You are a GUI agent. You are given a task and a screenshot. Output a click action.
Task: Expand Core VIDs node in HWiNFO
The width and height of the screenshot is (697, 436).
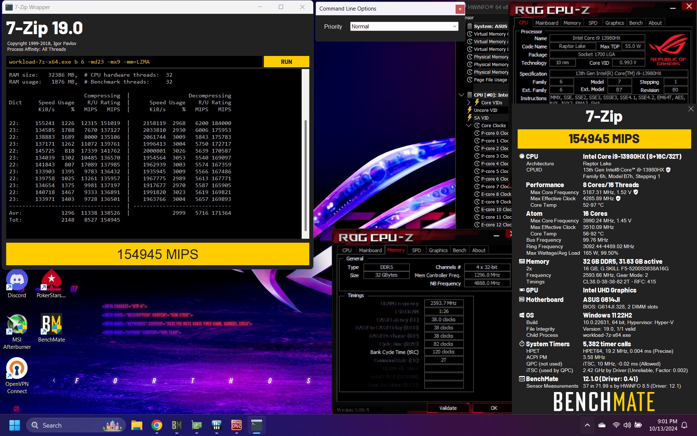pos(469,102)
